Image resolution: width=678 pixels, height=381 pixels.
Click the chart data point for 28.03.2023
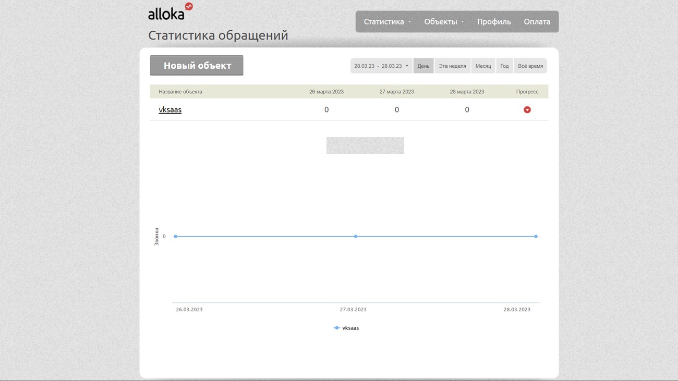(536, 237)
